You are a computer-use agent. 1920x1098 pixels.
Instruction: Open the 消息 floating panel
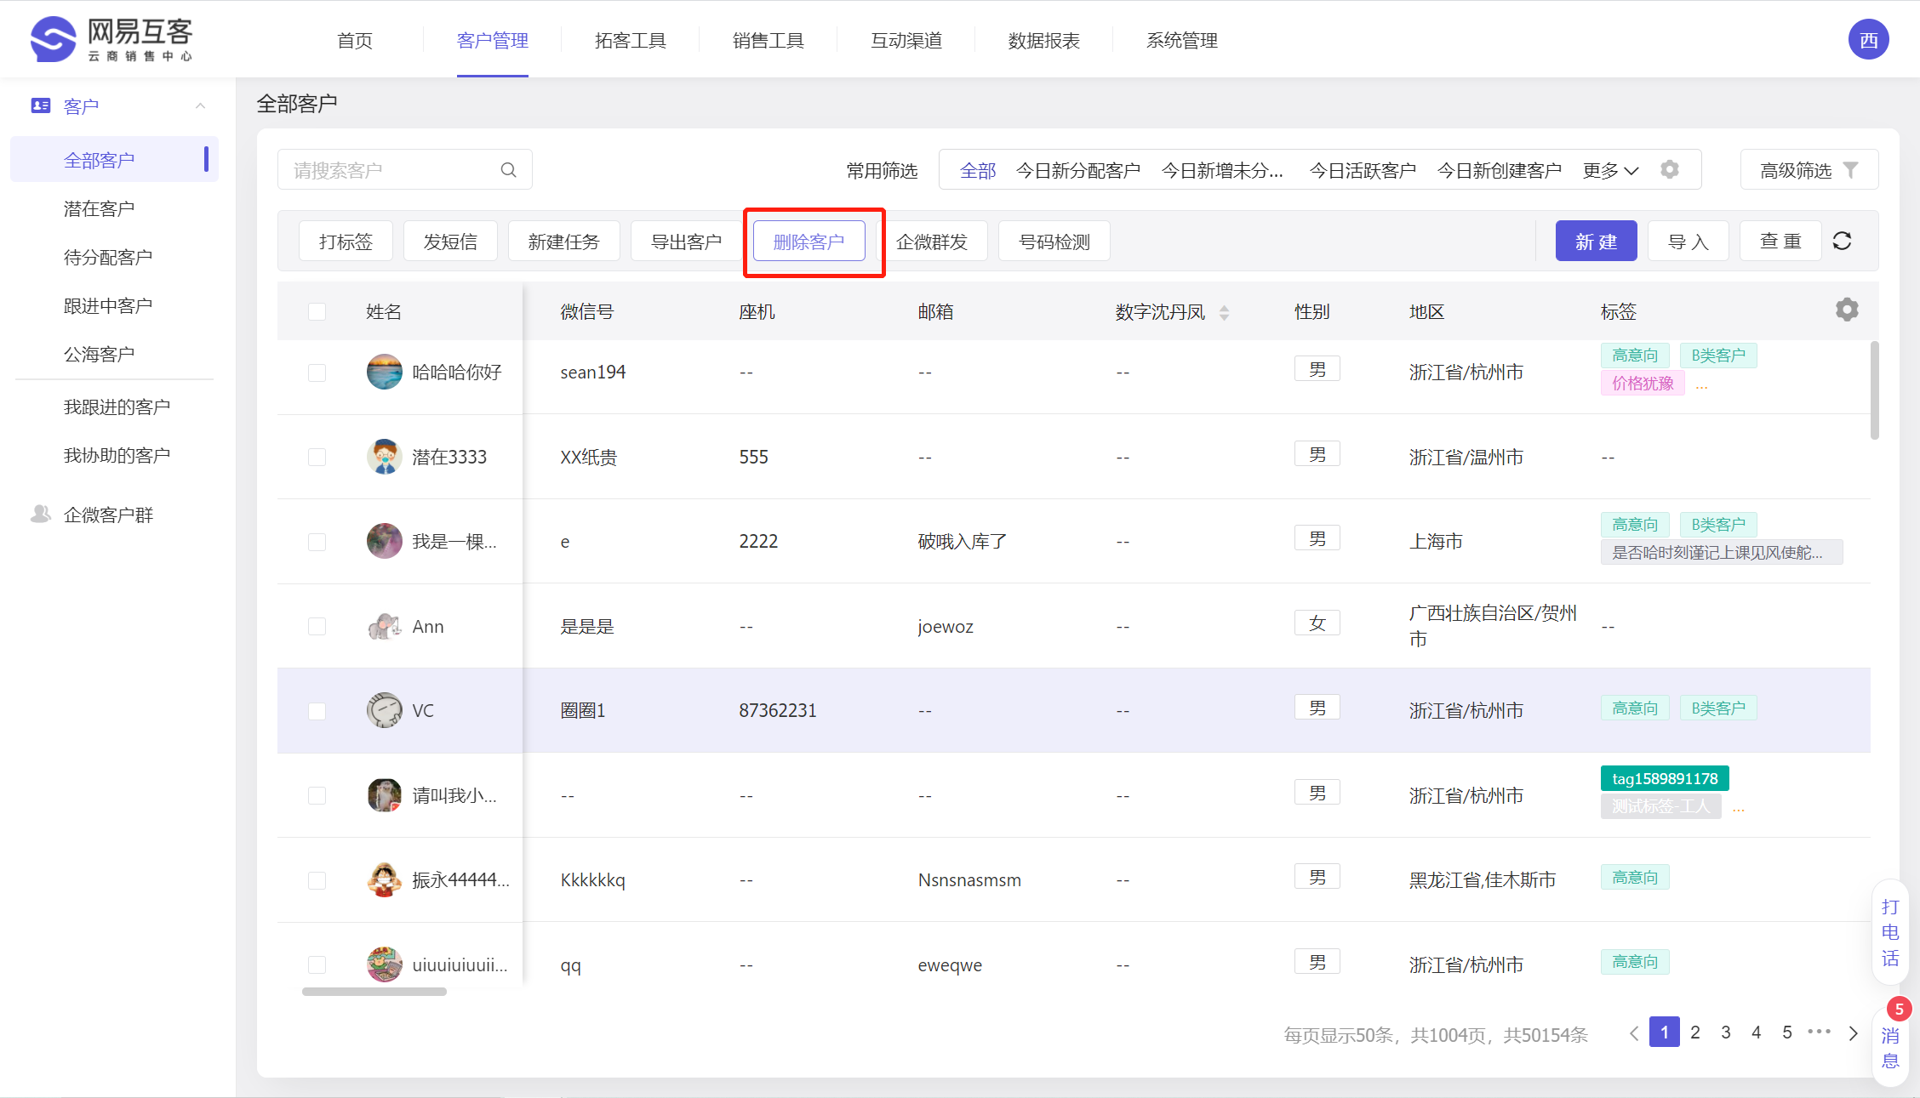(x=1889, y=1047)
